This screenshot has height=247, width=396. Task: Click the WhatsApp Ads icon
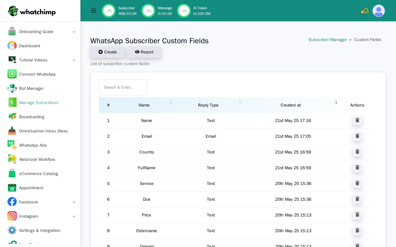click(12, 145)
